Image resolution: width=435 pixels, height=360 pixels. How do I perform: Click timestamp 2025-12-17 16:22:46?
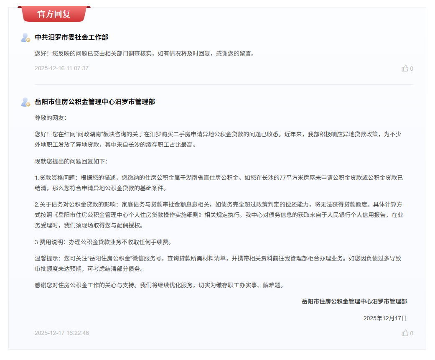click(61, 333)
